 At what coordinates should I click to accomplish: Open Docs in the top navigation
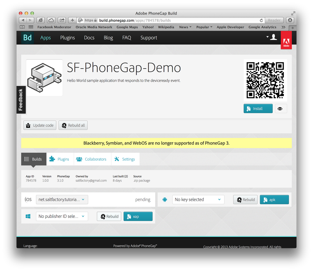click(89, 38)
